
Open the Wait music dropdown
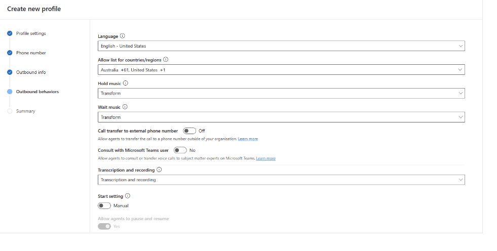(281, 117)
